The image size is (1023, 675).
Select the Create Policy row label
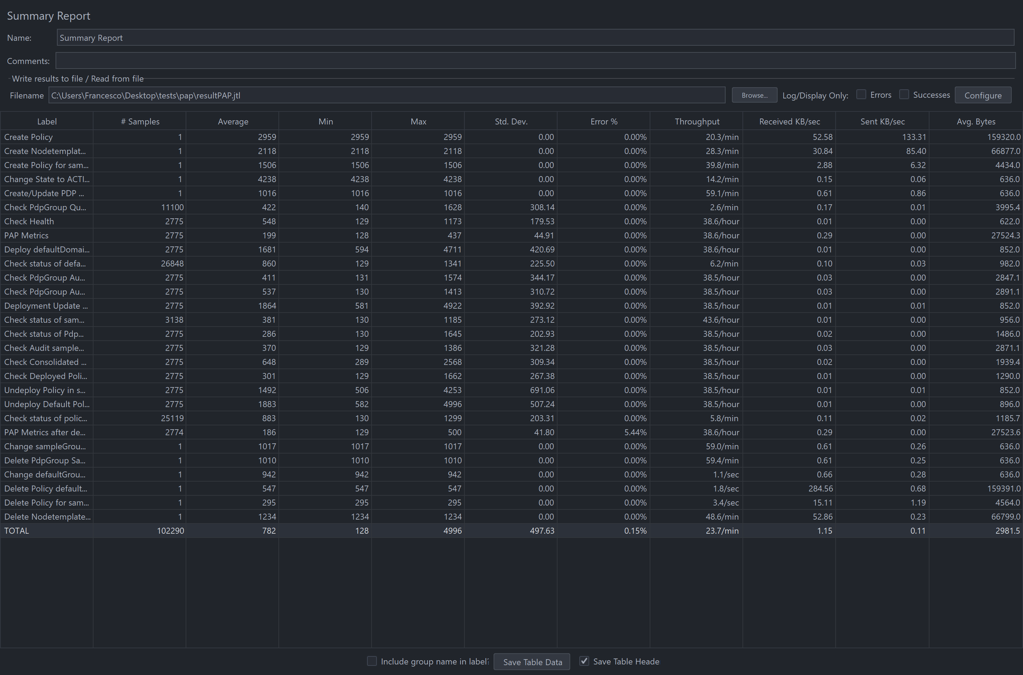point(28,137)
